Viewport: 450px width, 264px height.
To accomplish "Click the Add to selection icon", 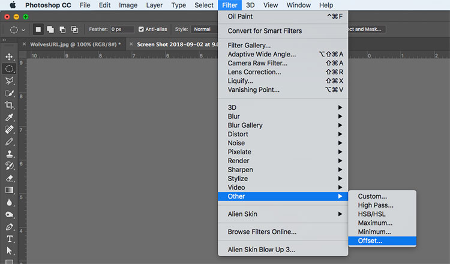I will (x=50, y=29).
